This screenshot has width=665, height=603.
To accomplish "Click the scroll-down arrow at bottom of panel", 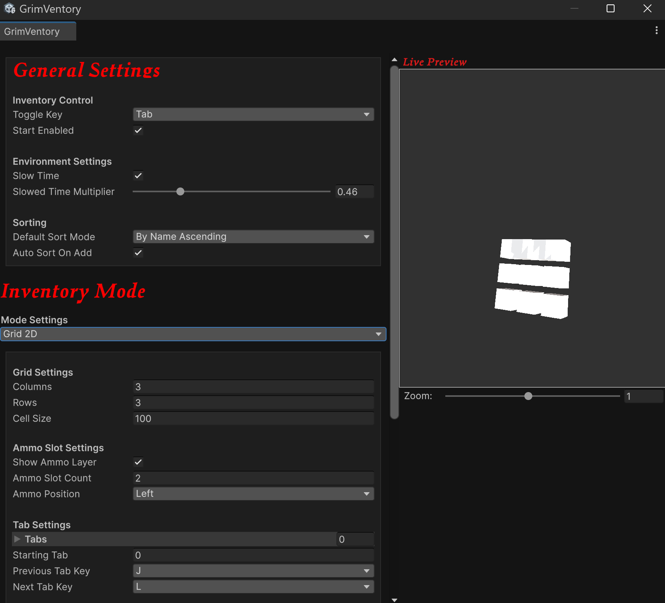I will pyautogui.click(x=394, y=600).
